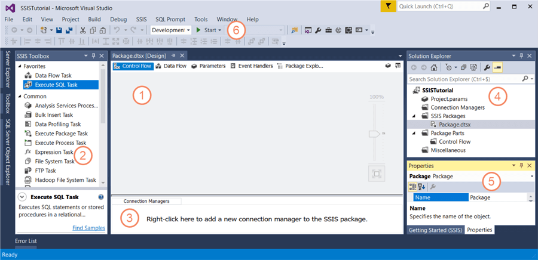Screen dimensions: 538x260
Task: Collapse the Package Parts folder node
Action: 415,133
